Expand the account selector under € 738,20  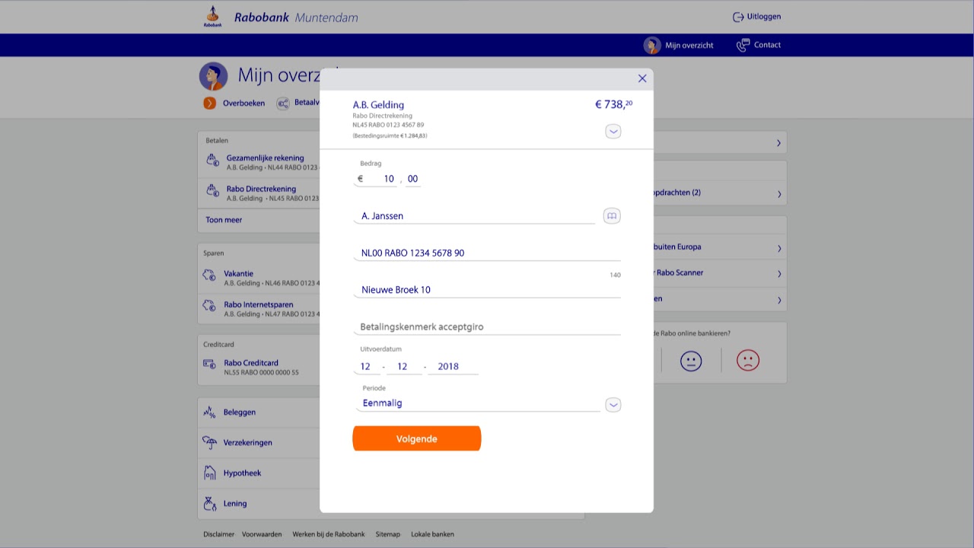pyautogui.click(x=613, y=132)
